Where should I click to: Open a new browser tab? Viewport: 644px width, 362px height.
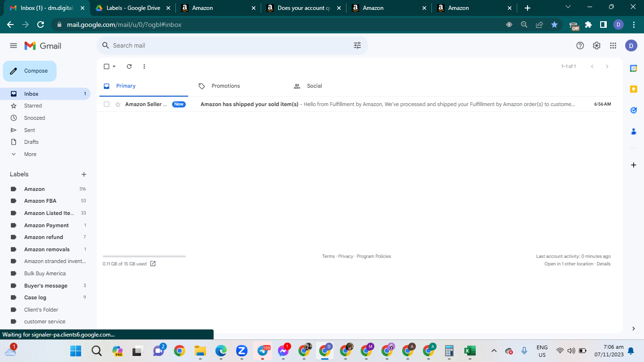528,8
